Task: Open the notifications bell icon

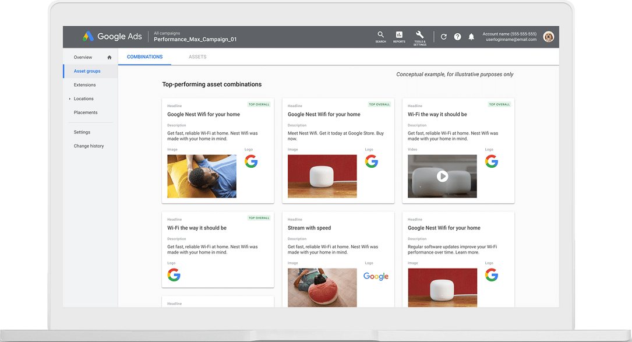Action: pyautogui.click(x=471, y=37)
